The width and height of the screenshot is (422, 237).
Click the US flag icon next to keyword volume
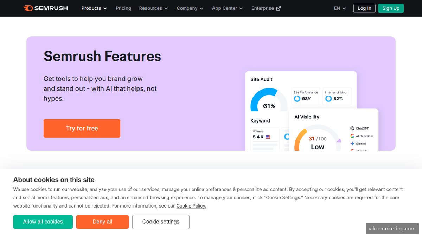click(268, 136)
